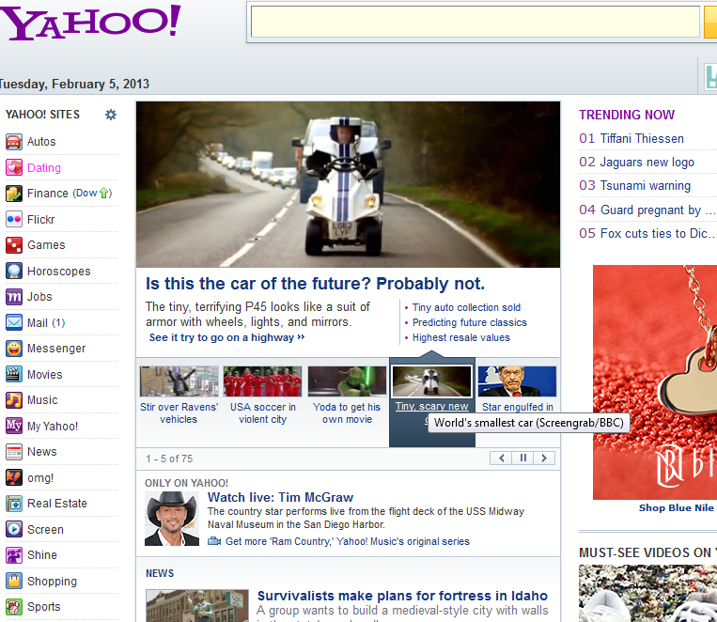Open the Shine icon
Viewport: 717px width, 622px height.
pyautogui.click(x=14, y=555)
